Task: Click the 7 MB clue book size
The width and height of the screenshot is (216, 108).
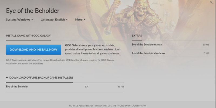Action: click(207, 53)
